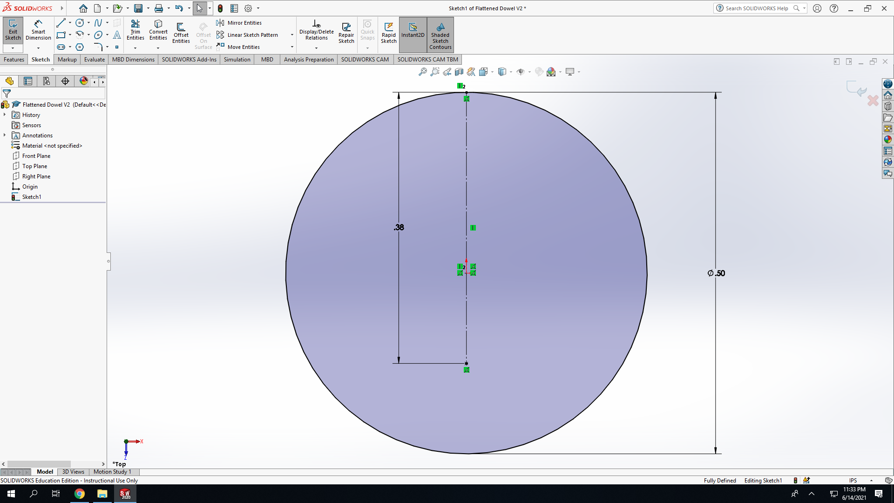Image resolution: width=894 pixels, height=503 pixels.
Task: Open Edit Appearance color sphere icon
Action: 551,72
